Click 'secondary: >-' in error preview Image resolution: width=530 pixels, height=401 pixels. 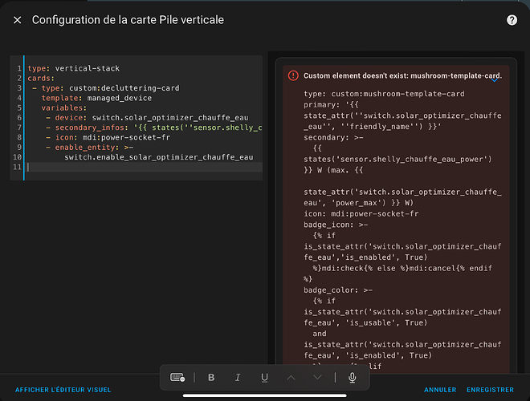333,137
